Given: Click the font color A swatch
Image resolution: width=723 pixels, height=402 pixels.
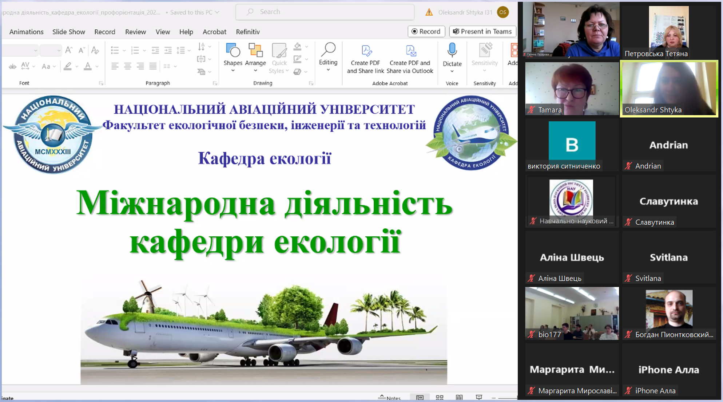Looking at the screenshot, I should [x=88, y=66].
